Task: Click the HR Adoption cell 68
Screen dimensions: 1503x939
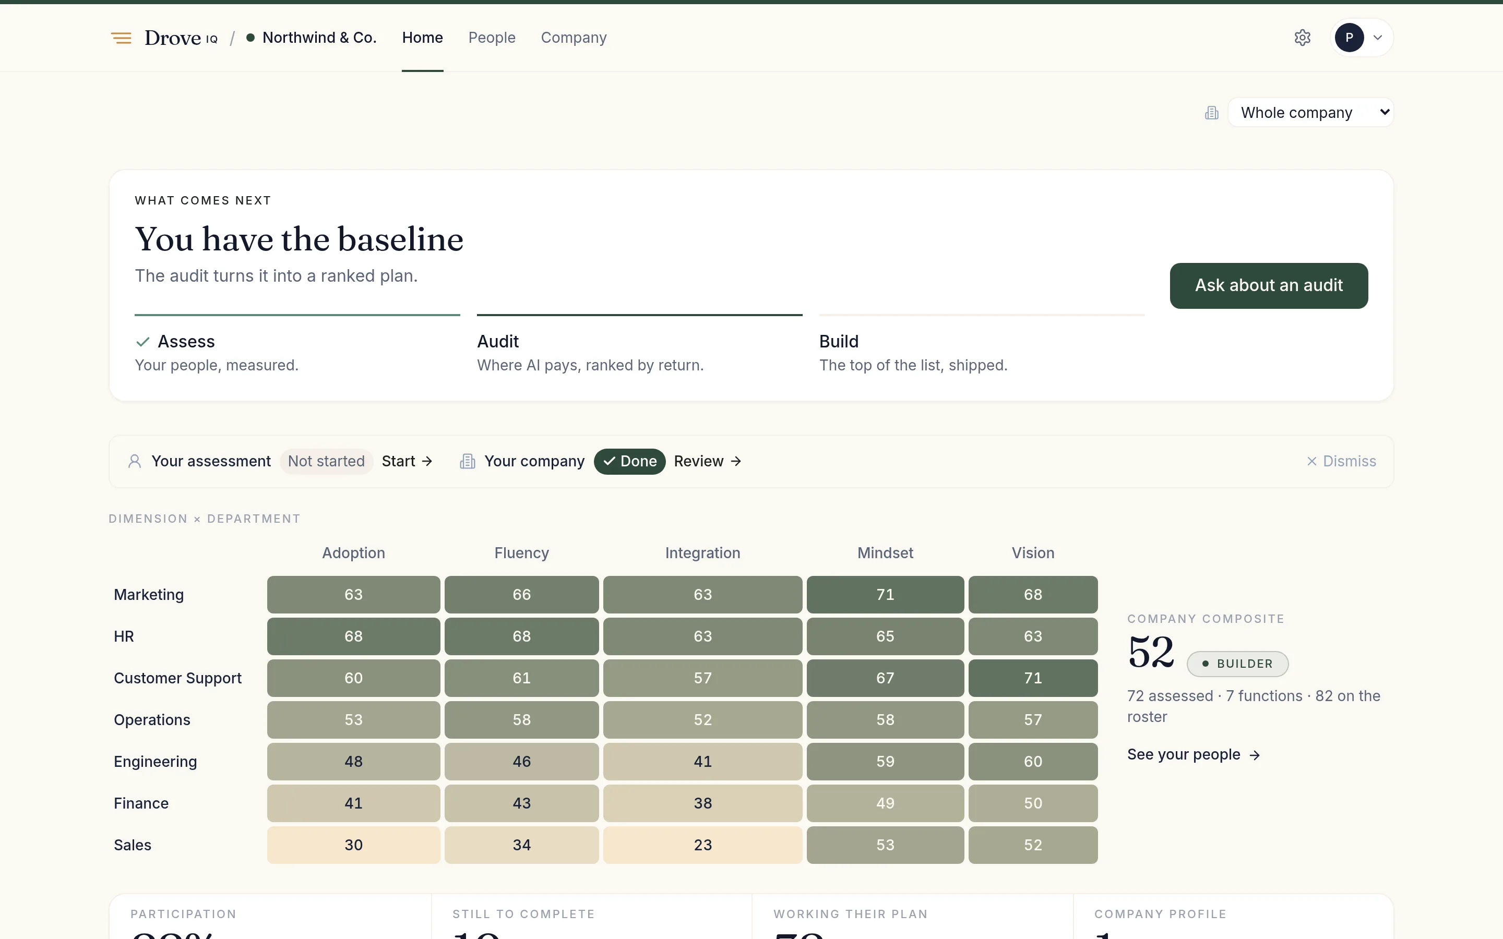Action: coord(353,636)
